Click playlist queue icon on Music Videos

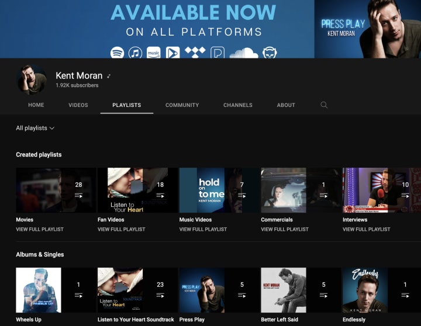coord(242,196)
